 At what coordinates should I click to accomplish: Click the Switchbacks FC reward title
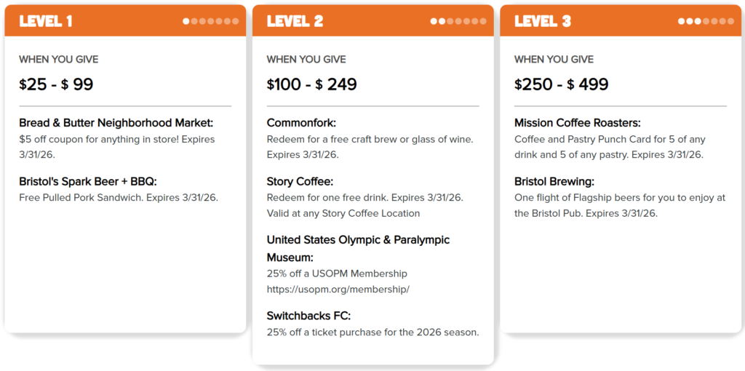pyautogui.click(x=308, y=316)
